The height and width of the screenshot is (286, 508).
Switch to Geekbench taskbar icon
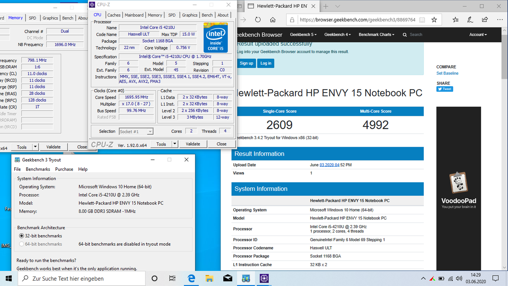point(246,278)
